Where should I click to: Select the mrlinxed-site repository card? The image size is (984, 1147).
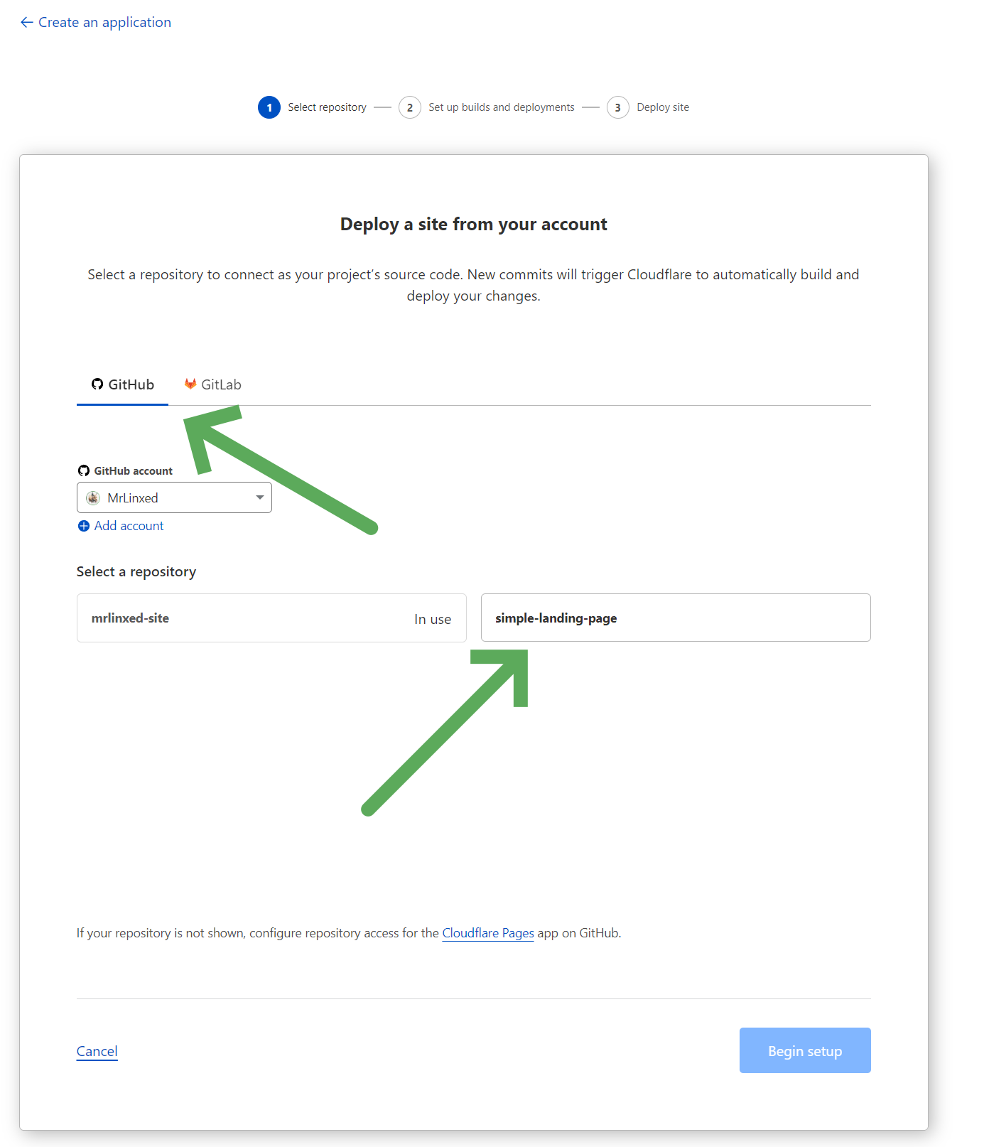271,618
